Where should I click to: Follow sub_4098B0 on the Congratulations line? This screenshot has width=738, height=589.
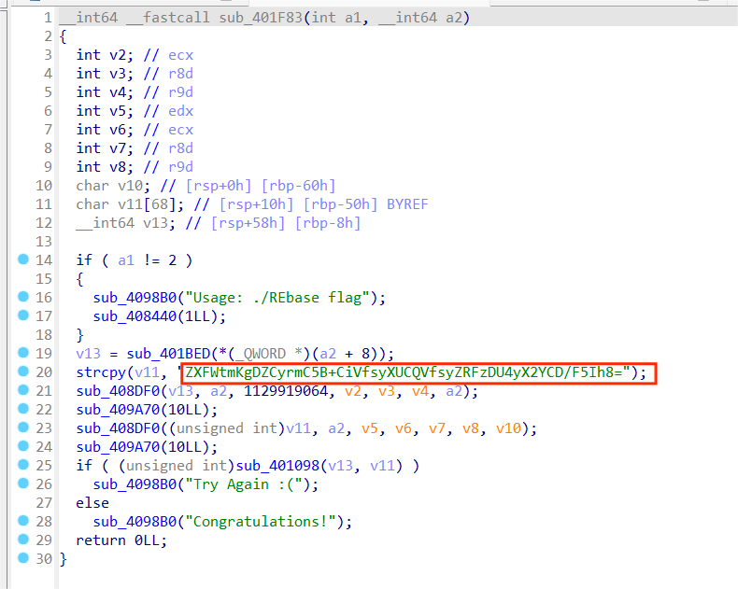tap(135, 522)
